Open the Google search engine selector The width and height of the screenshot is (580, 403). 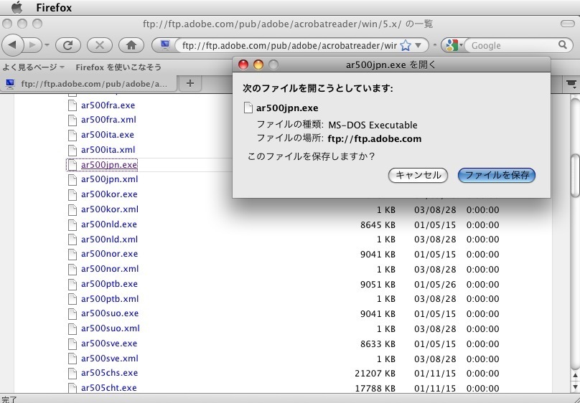coord(454,45)
